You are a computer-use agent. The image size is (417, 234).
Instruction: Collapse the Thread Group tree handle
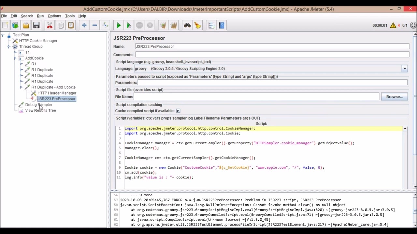coord(8,46)
